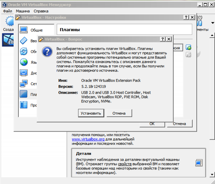Minimize the Oracle VM VirtualBox Менеджер window
The height and width of the screenshot is (184, 215).
point(200,5)
